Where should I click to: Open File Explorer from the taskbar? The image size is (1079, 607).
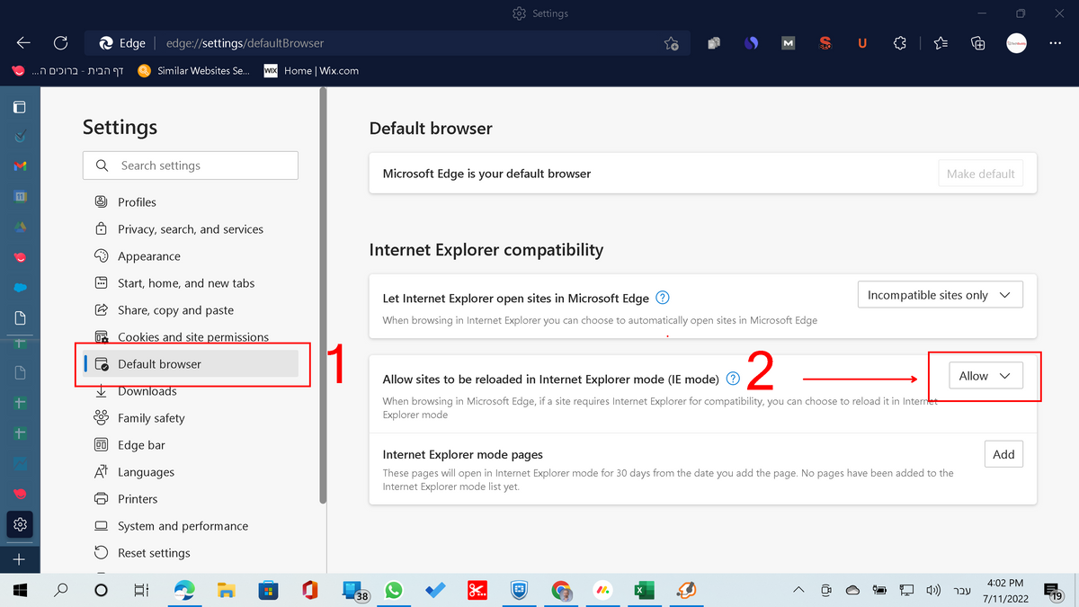pos(227,590)
